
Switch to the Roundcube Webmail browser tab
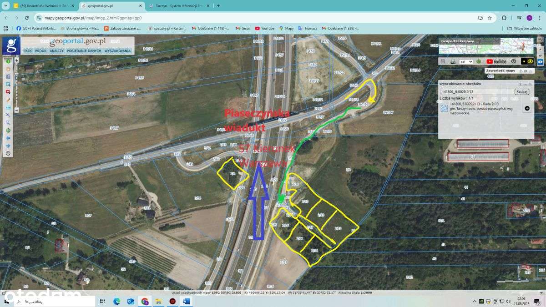43,6
